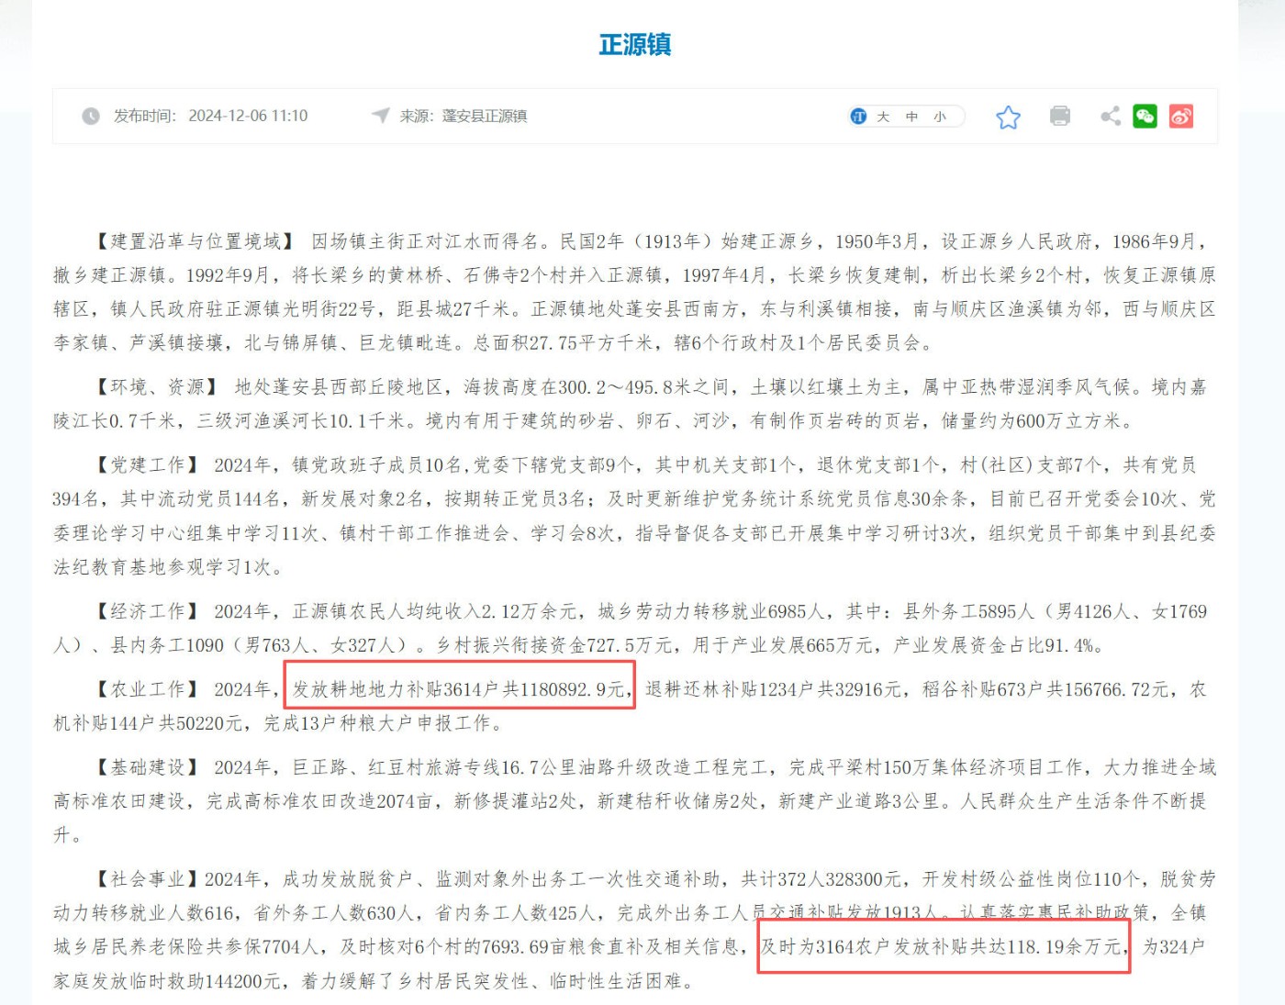Set font size to 小 (small)
The height and width of the screenshot is (1005, 1285).
pyautogui.click(x=940, y=117)
